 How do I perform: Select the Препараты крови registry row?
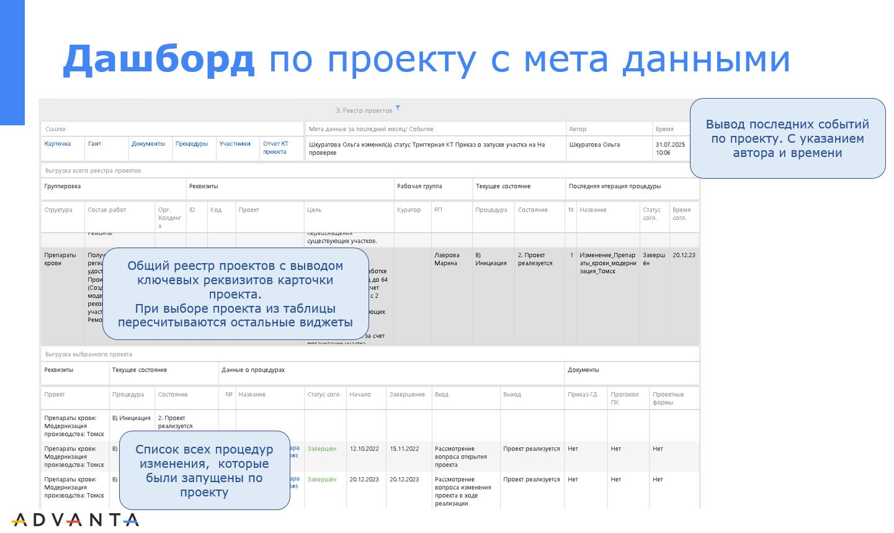point(60,259)
